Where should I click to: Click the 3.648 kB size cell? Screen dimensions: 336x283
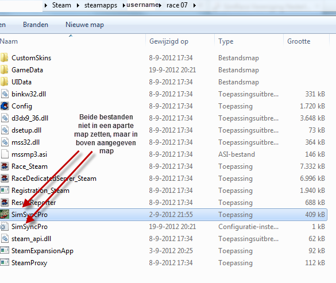click(x=312, y=118)
